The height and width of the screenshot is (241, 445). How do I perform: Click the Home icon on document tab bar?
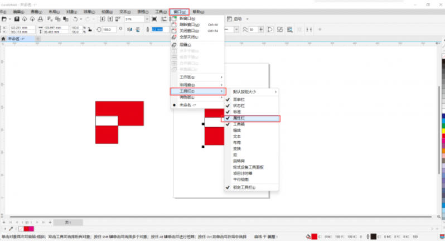click(3, 38)
